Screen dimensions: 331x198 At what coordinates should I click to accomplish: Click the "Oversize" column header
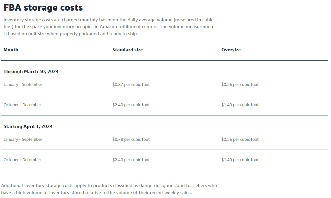tap(231, 50)
